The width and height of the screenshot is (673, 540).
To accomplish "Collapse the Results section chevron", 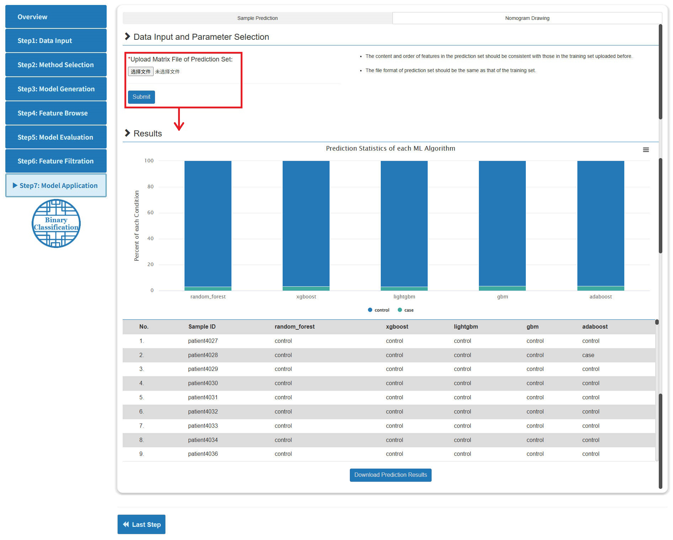I will point(128,133).
